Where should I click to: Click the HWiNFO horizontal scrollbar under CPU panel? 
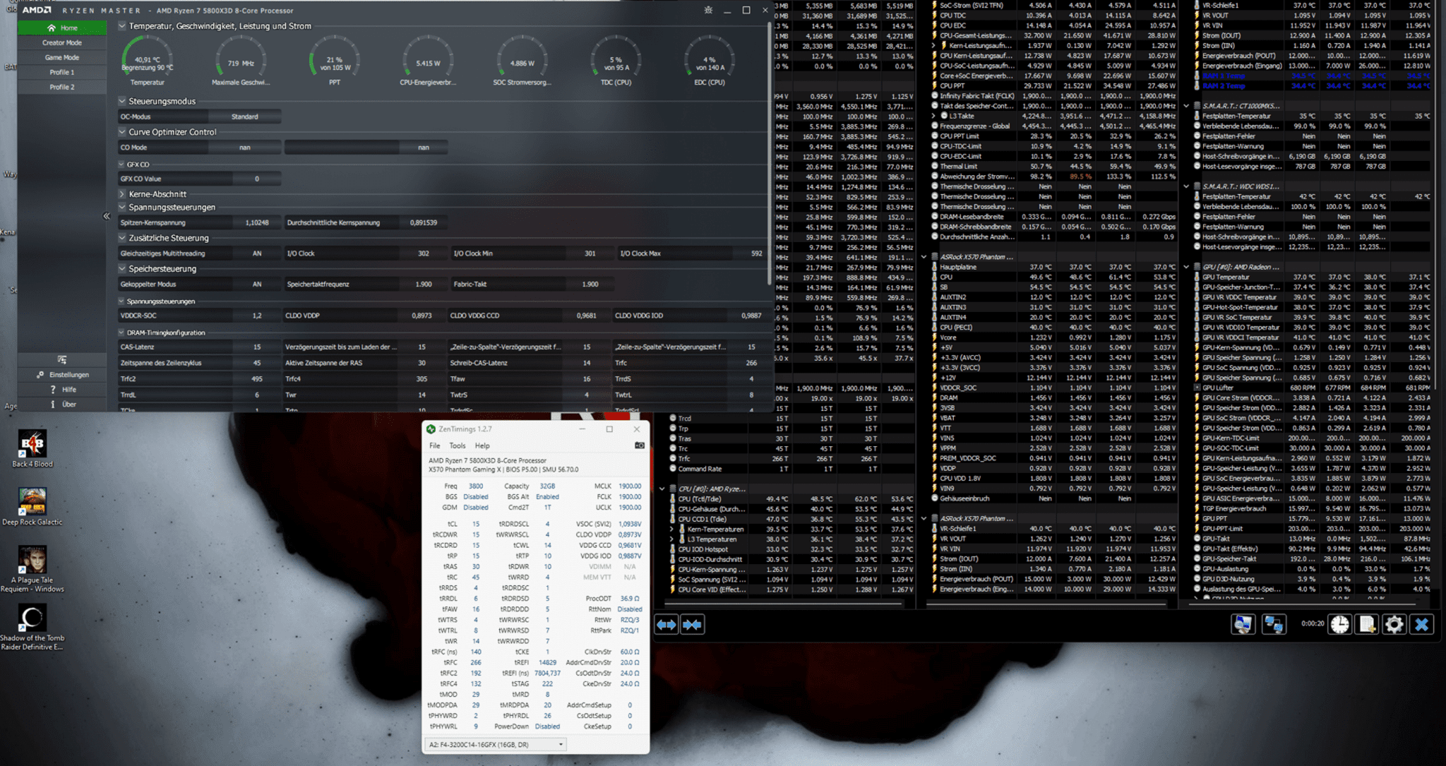coord(782,604)
